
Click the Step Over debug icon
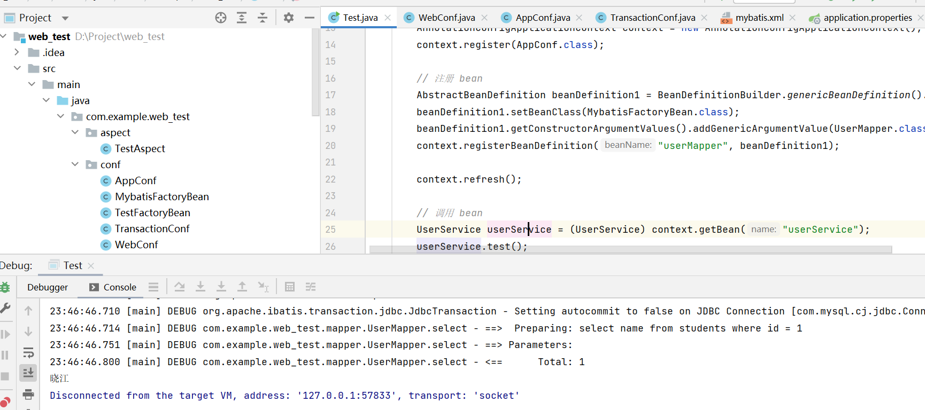click(x=180, y=287)
